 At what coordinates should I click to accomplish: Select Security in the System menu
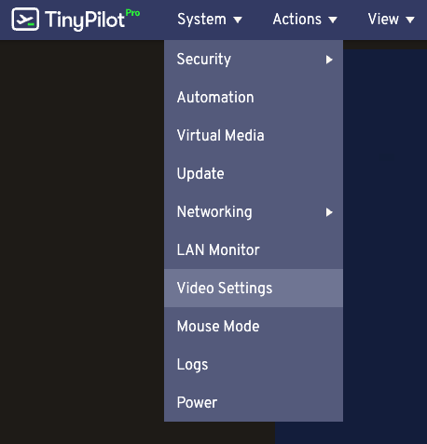[x=254, y=59]
